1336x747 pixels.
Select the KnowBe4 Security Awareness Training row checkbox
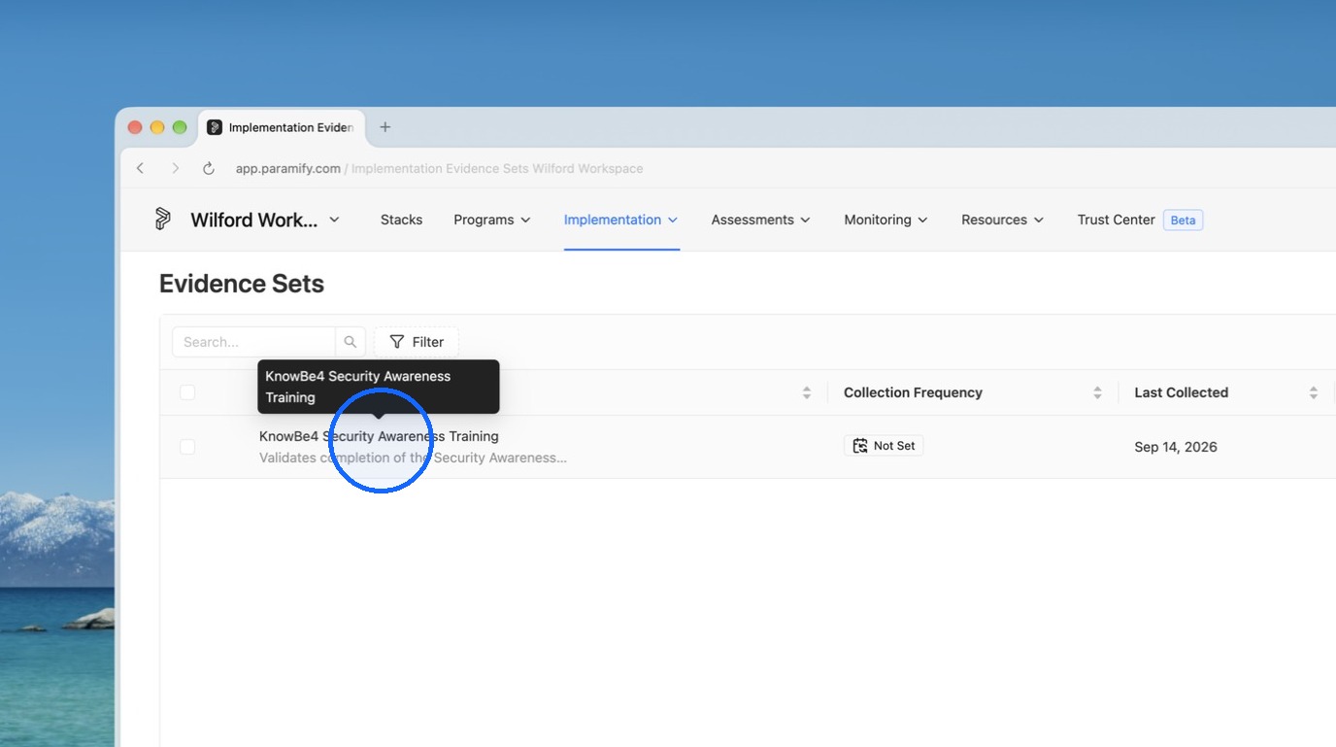point(187,447)
